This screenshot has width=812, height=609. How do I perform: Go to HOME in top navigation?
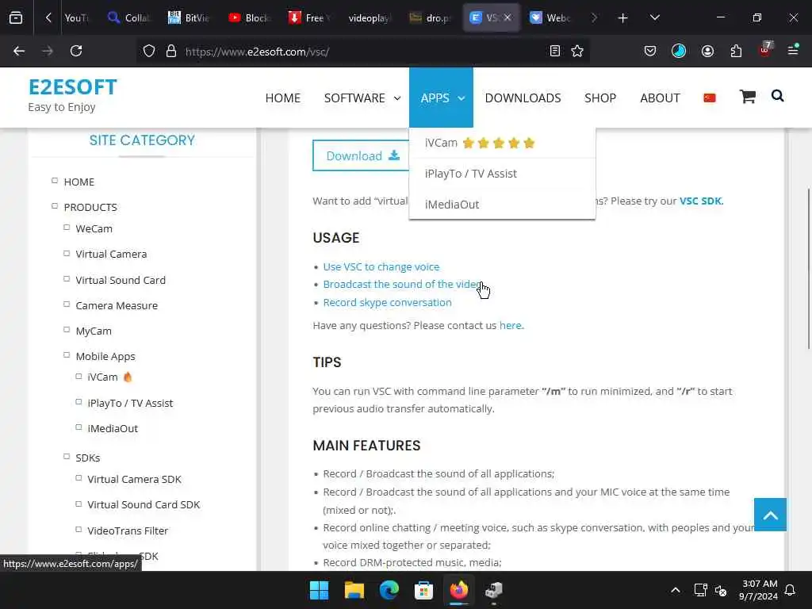283,98
